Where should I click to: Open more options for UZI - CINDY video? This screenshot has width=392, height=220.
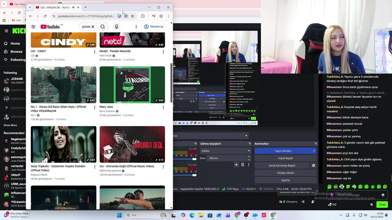[x=95, y=52]
